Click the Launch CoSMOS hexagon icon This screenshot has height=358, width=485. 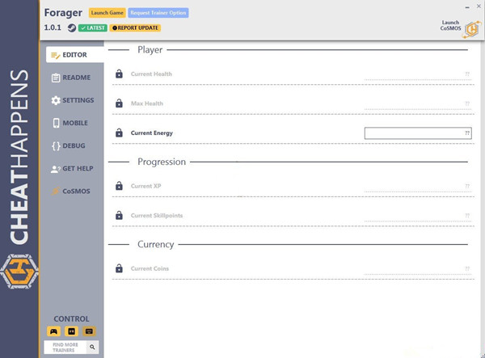(472, 30)
